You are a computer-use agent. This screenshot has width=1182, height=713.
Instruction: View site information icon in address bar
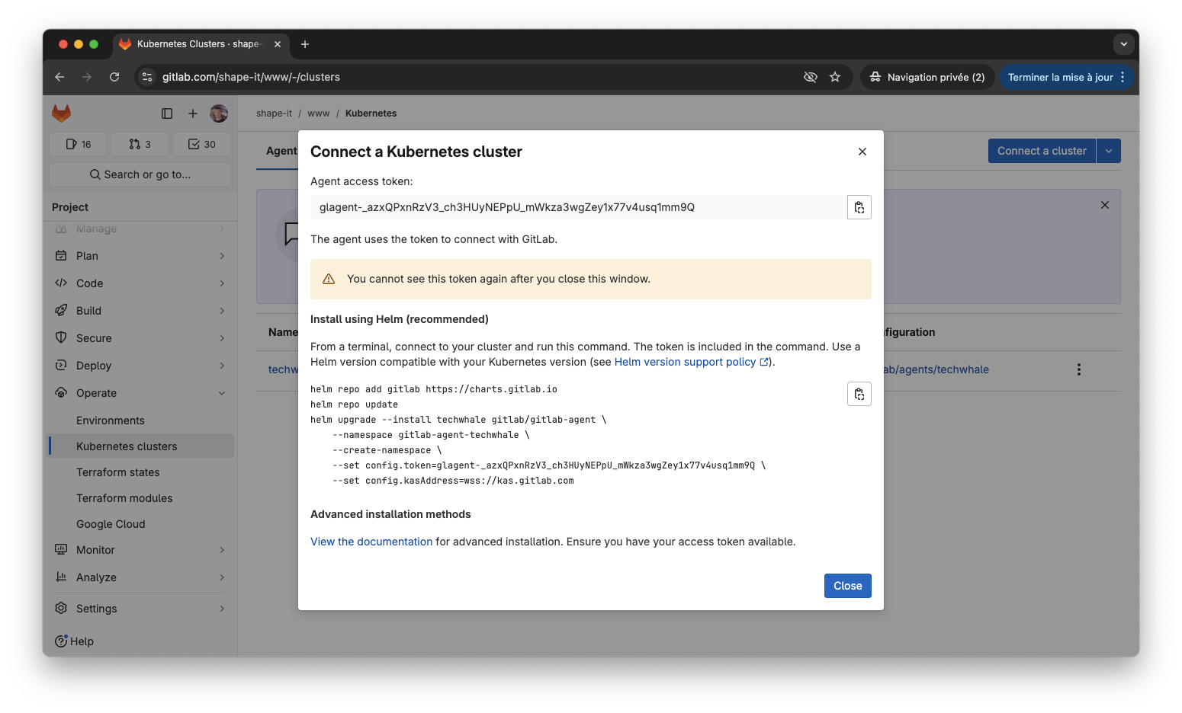tap(148, 77)
